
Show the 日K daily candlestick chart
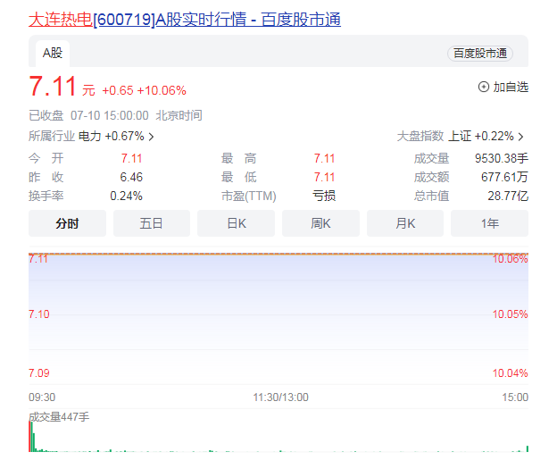point(236,223)
